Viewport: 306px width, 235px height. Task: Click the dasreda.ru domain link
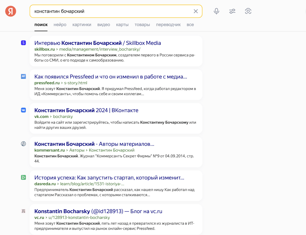(45, 184)
